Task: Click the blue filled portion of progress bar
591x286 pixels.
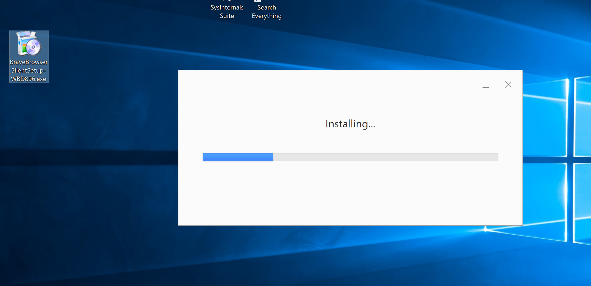Action: (x=238, y=157)
